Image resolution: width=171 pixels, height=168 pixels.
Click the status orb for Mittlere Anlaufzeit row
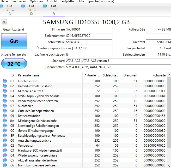[x=5, y=91]
